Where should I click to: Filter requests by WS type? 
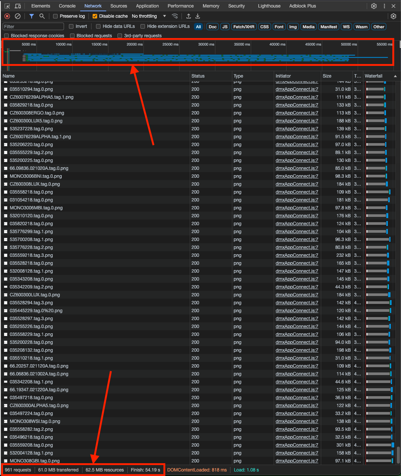(346, 27)
